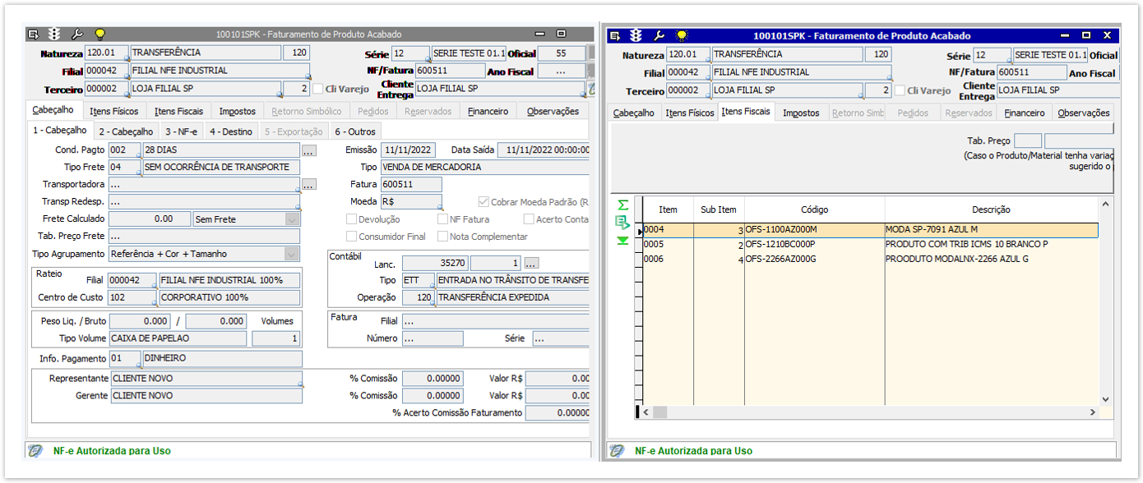Image resolution: width=1143 pixels, height=483 pixels.
Task: Expand the Tipo Agrupamento dropdown
Action: click(292, 255)
